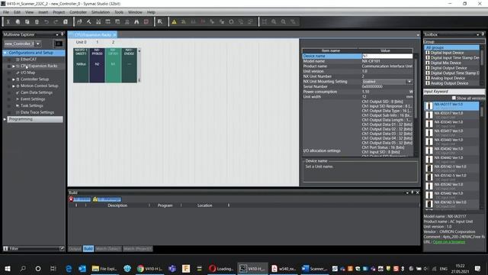Screen dimensions: 488x275
Task: Click the Windows Start button
Action: (8, 268)
